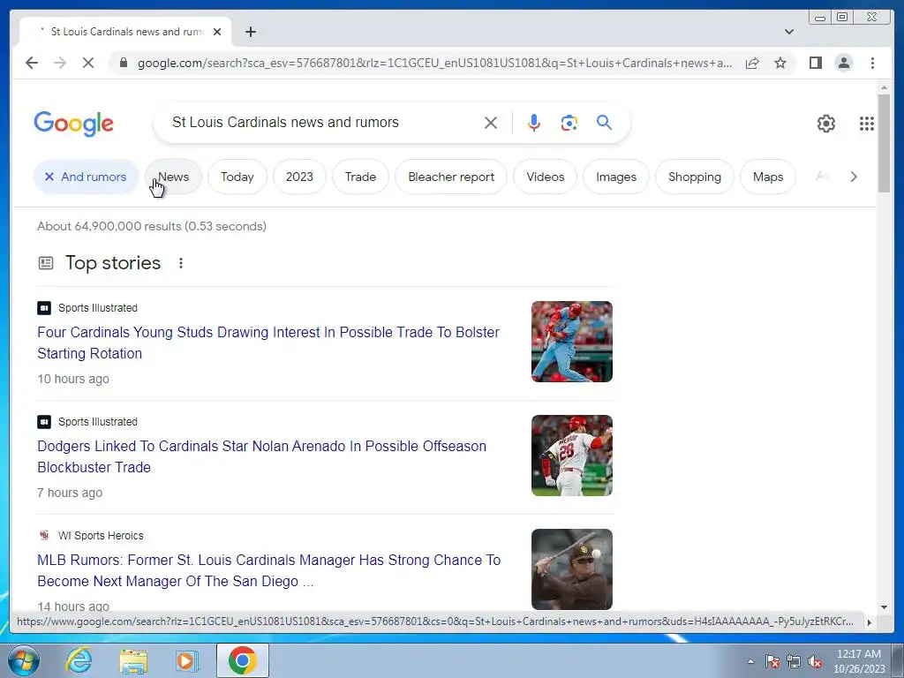Show more filter chips with right arrow
Viewport: 904px width, 678px height.
[854, 177]
